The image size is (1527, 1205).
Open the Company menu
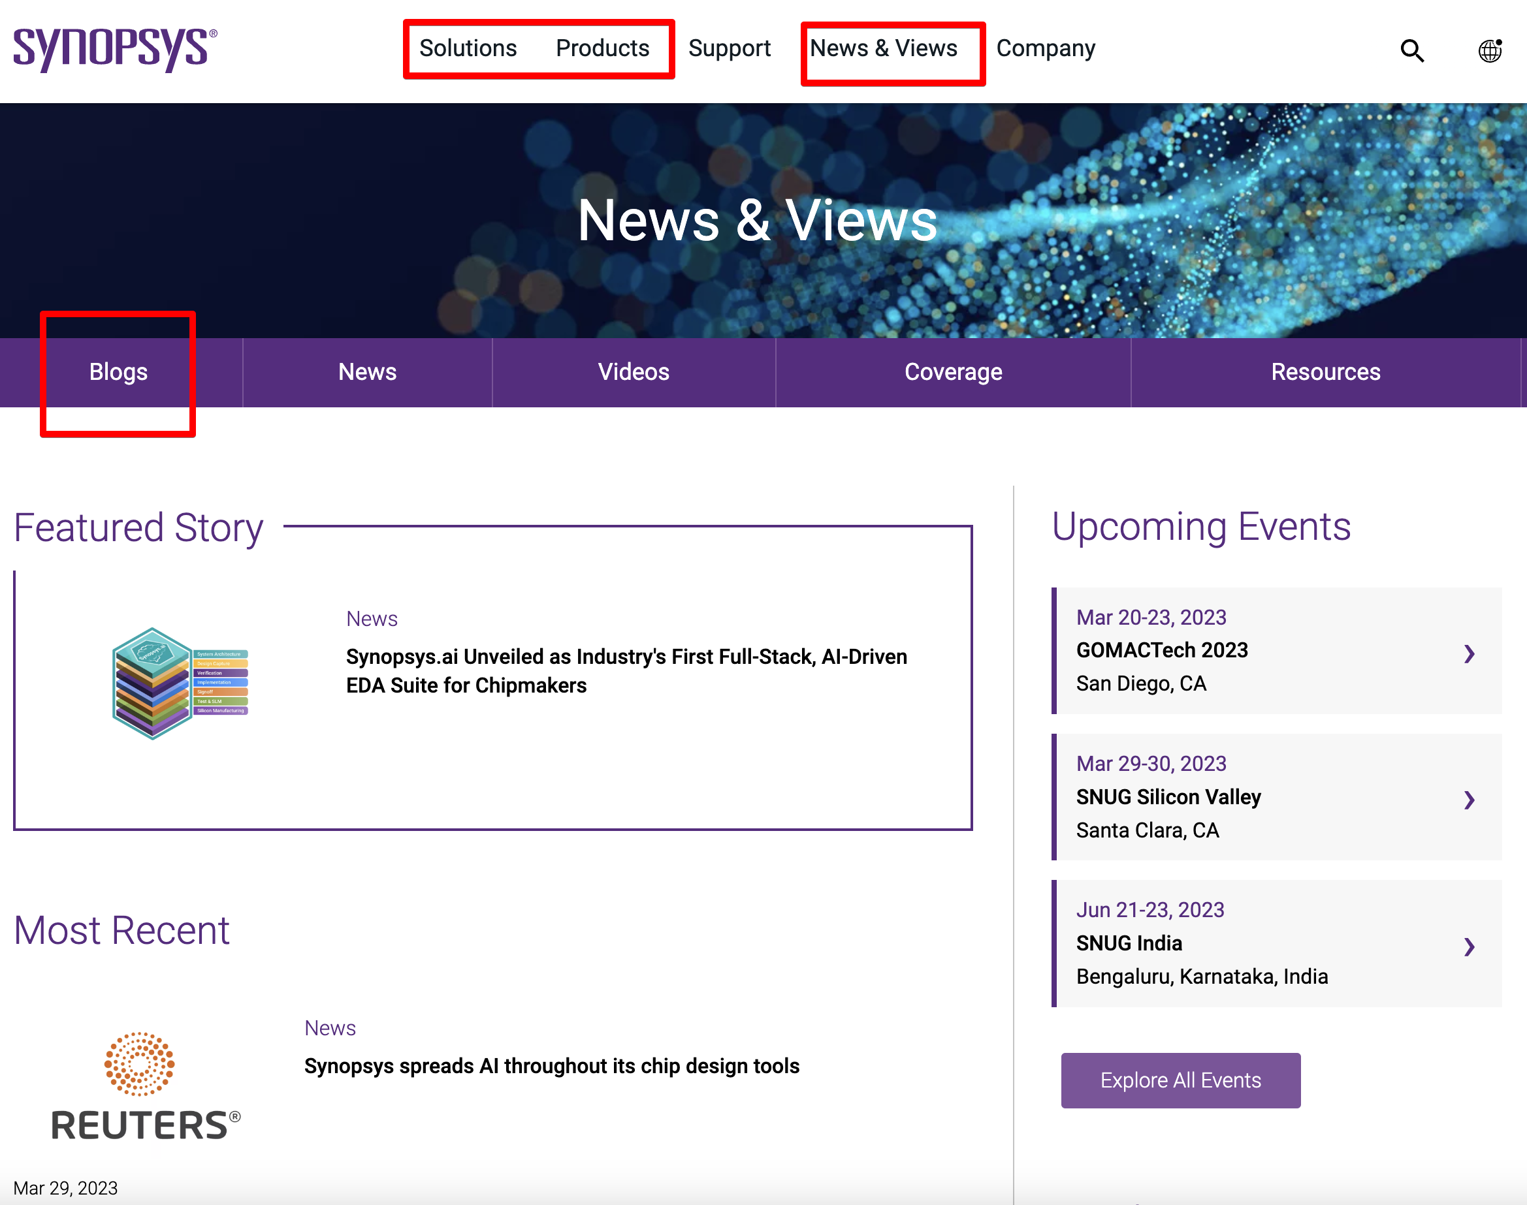coord(1046,48)
